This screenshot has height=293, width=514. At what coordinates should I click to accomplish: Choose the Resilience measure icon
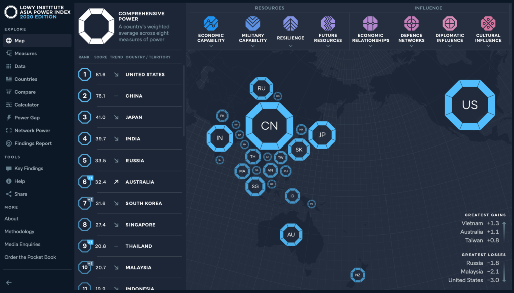tap(291, 23)
